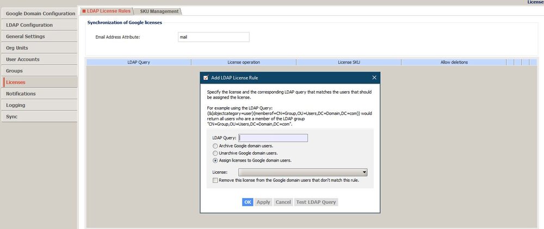Click the Test LDAP Query button
The height and width of the screenshot is (229, 544).
pos(316,202)
